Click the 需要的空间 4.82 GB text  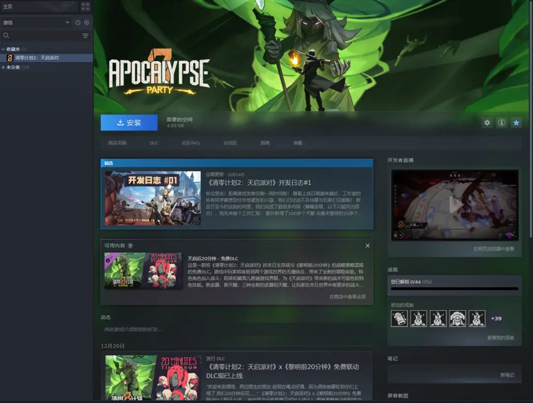[x=180, y=122]
